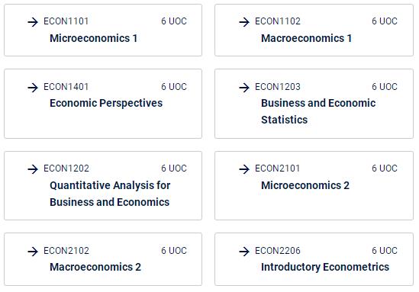Screen dimensions: 419x292
Task: Open the Macroeconomics 1 course title
Action: [x=306, y=38]
